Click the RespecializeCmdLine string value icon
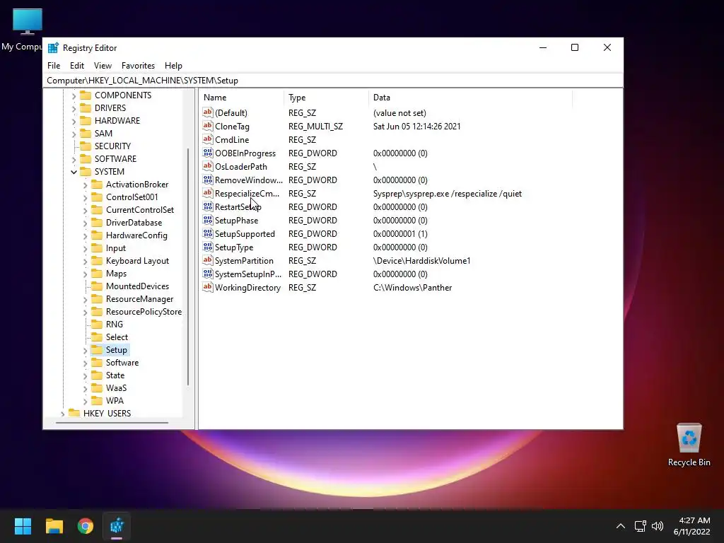 coord(208,193)
